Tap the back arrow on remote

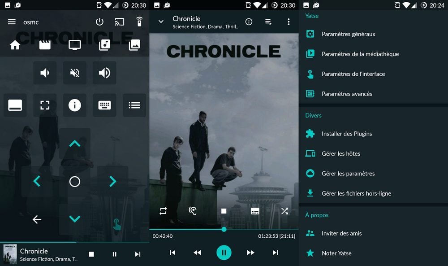37,219
